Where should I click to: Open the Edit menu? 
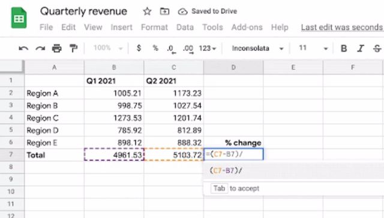pos(68,27)
